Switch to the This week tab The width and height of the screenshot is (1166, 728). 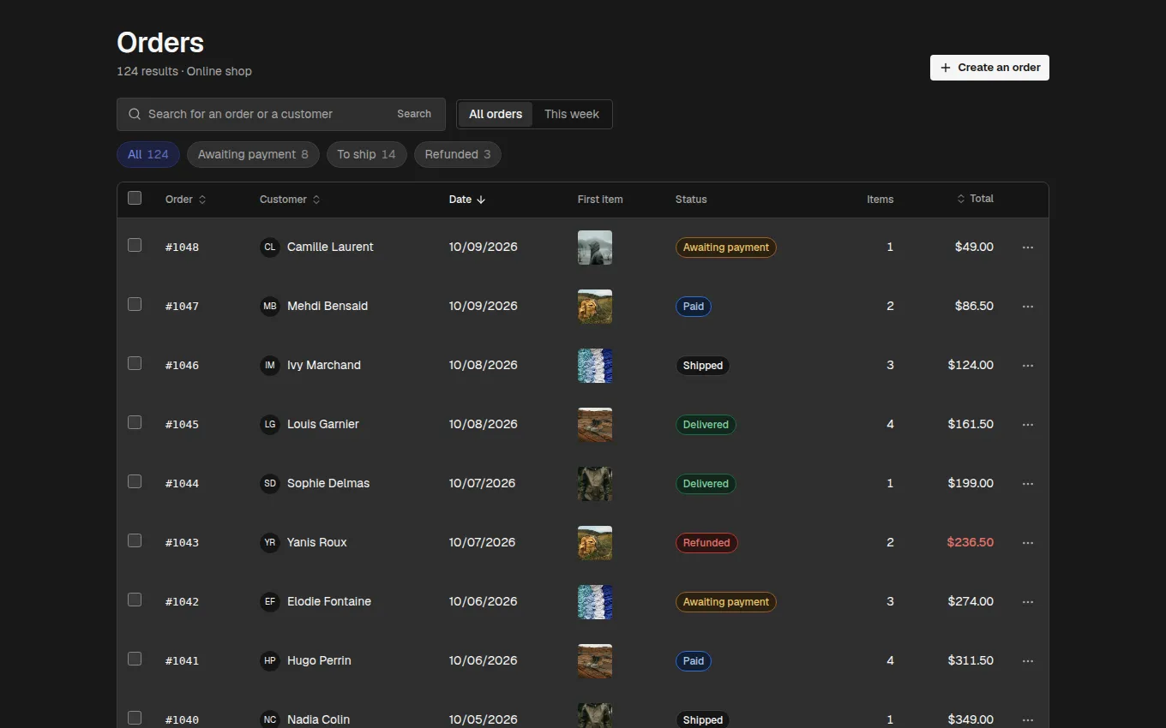tap(572, 114)
